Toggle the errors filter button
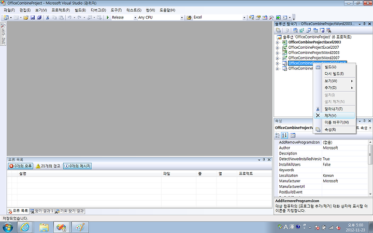 [x=21, y=166]
